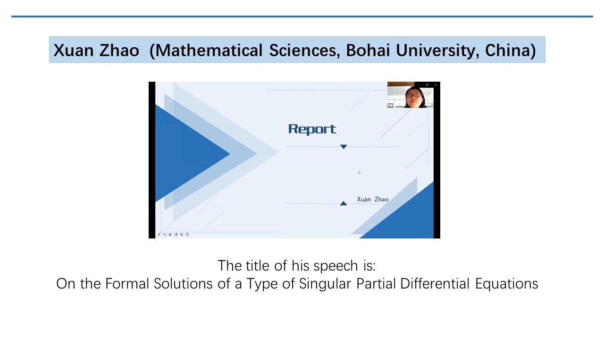
Task: Activate the eraser tool
Action: 176,235
